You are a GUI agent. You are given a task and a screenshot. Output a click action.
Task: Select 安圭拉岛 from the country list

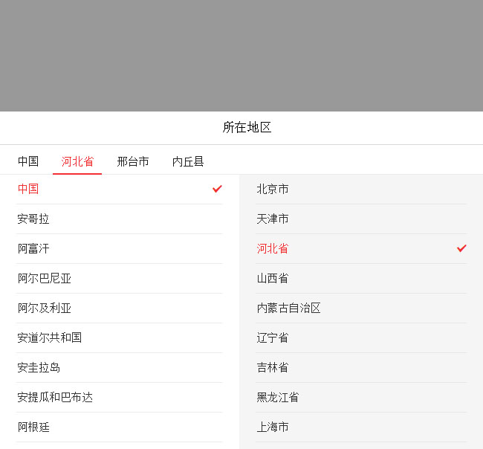click(x=39, y=367)
